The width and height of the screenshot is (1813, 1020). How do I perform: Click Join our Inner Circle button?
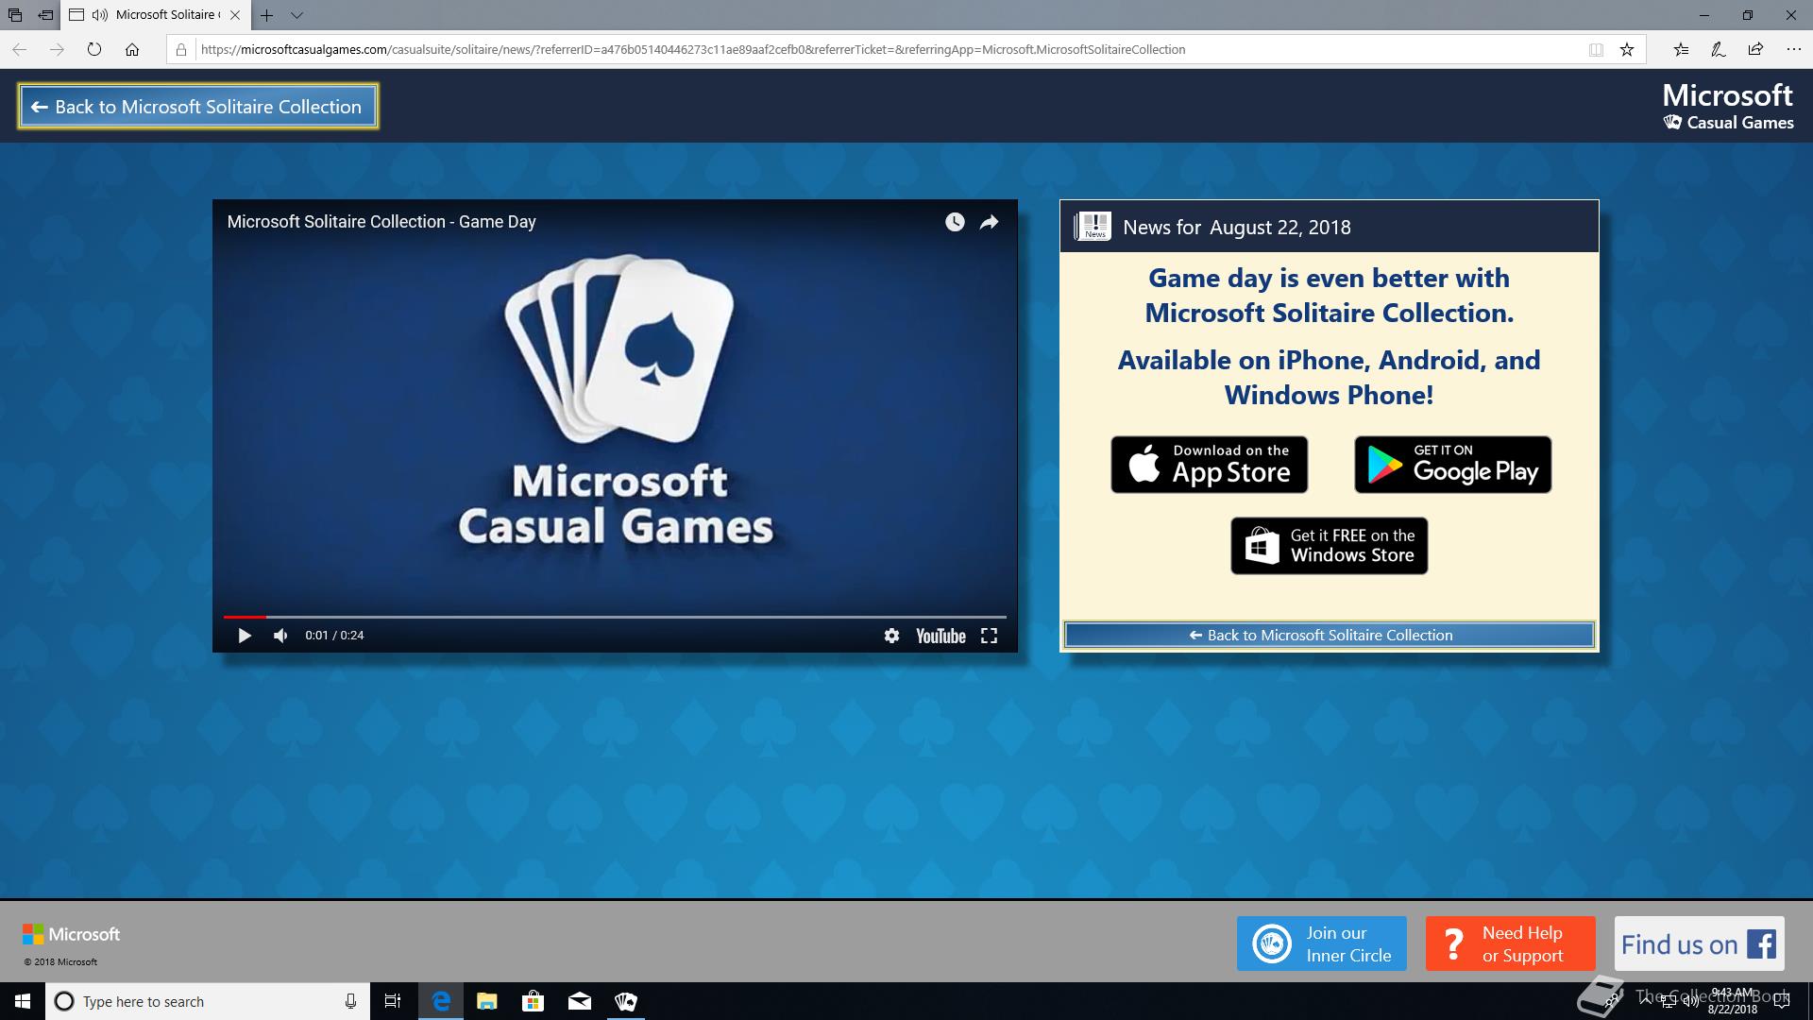point(1322,943)
